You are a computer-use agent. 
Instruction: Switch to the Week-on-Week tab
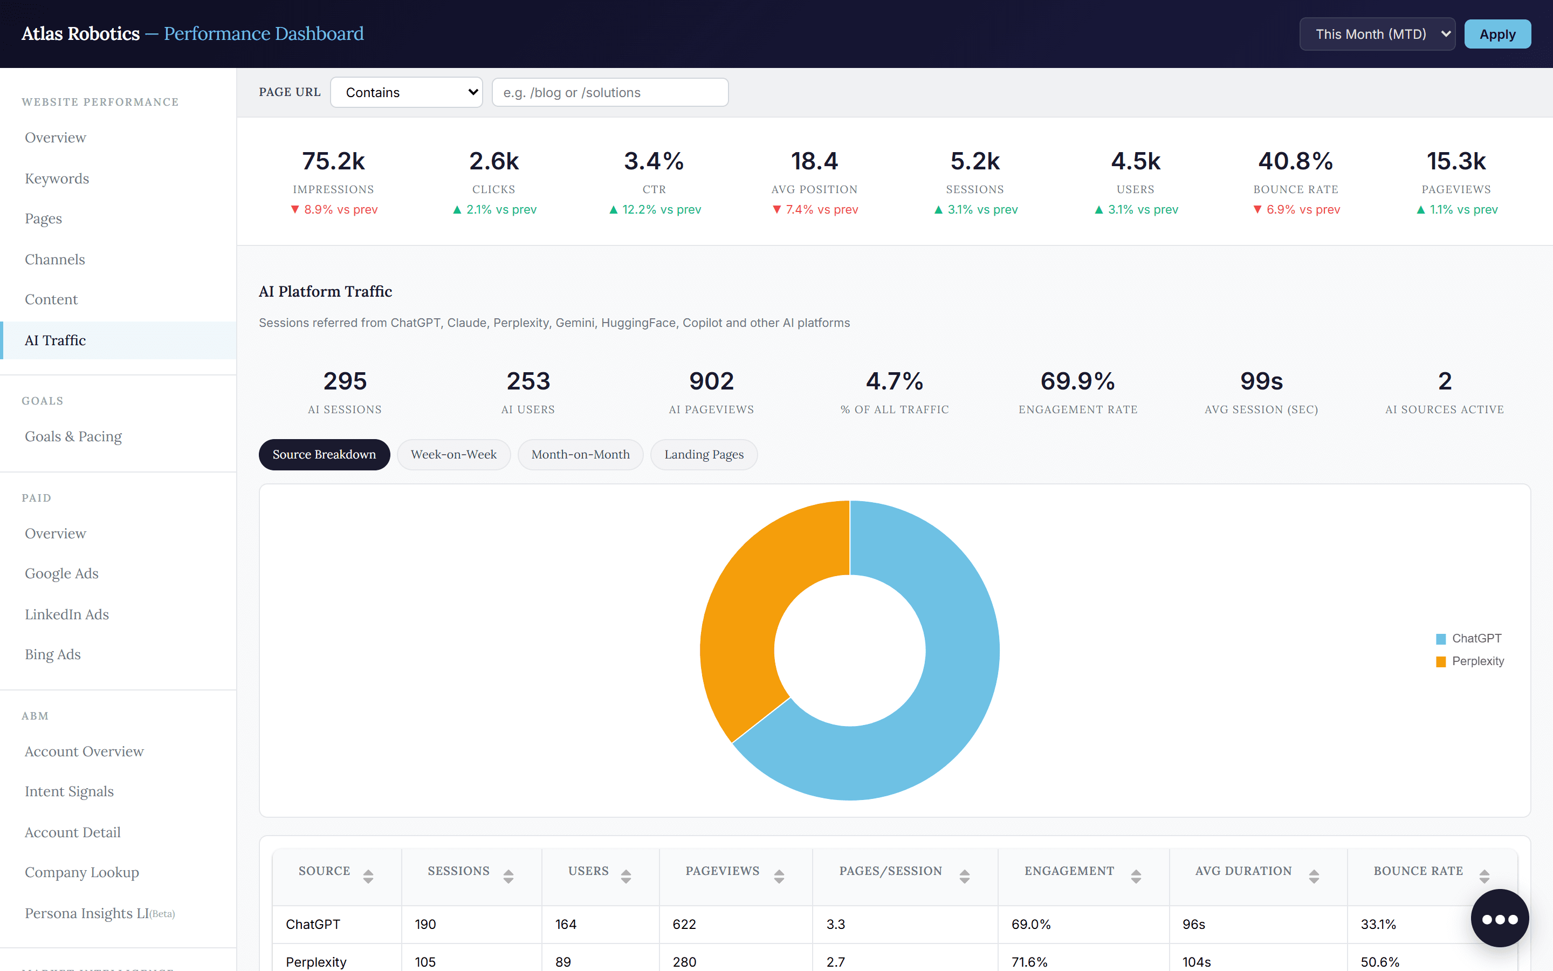453,455
